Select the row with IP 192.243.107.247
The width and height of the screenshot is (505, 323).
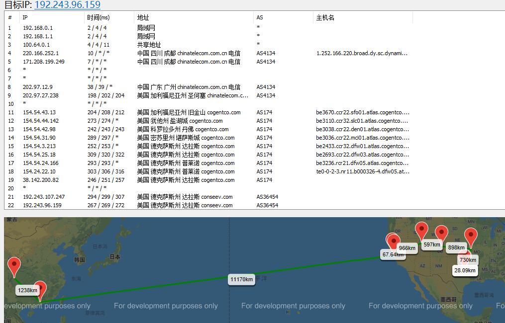click(x=209, y=197)
